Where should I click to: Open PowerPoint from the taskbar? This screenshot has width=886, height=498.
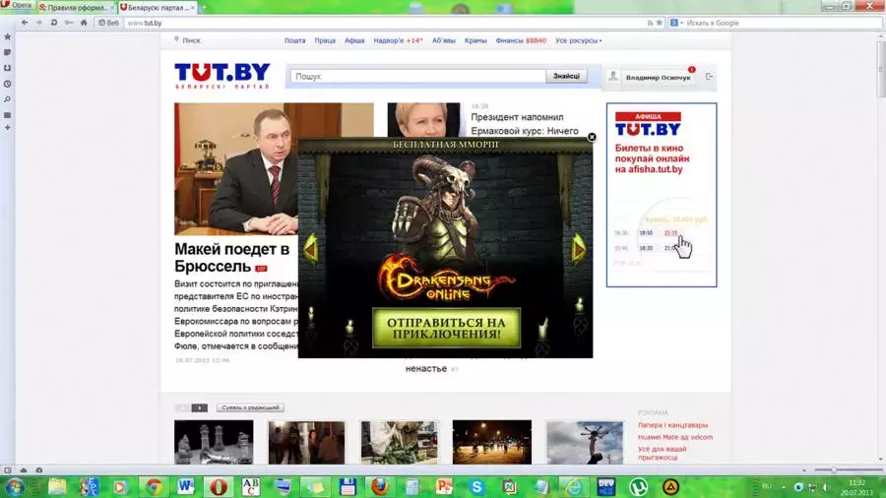tap(444, 486)
